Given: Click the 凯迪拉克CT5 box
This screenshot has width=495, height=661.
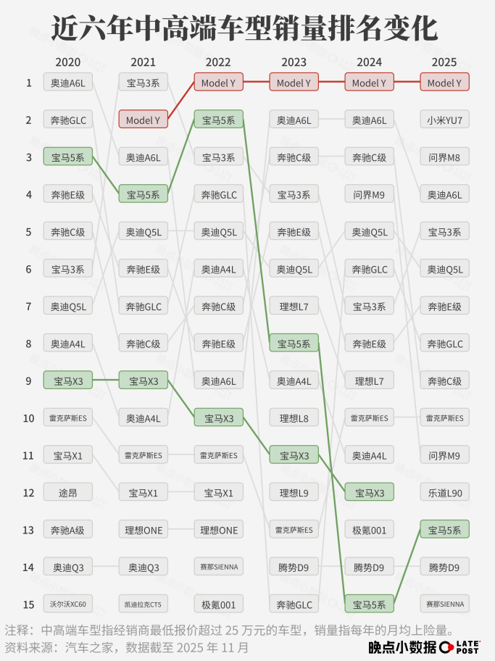Looking at the screenshot, I should tap(143, 604).
